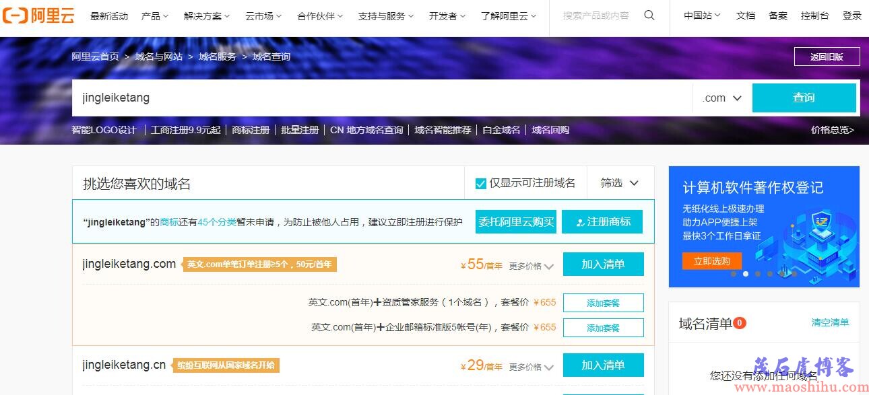Screen dimensions: 869x395
Task: Click jingleiketang.cn domain name text
Action: coord(124,365)
